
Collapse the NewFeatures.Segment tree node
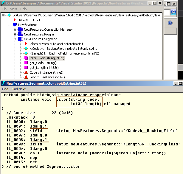(x=15, y=39)
